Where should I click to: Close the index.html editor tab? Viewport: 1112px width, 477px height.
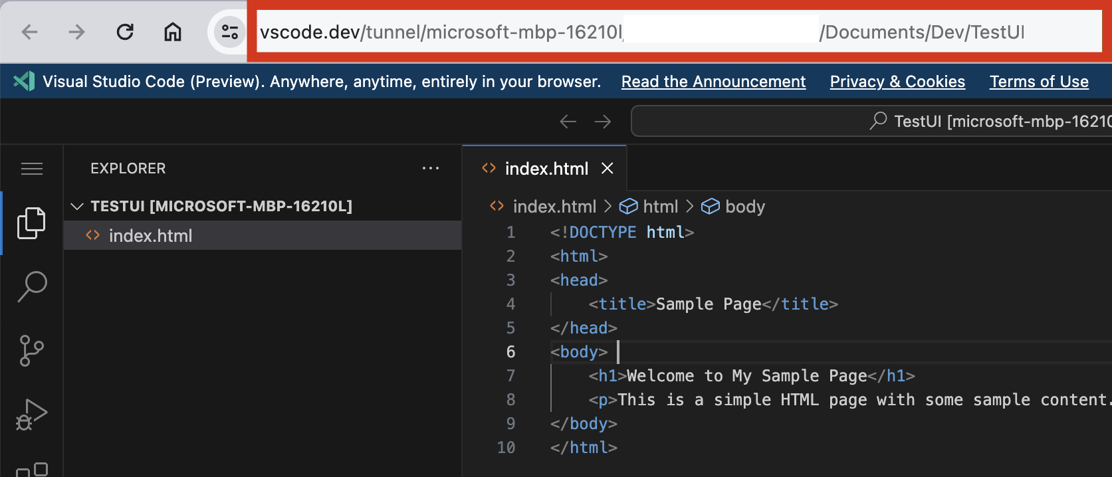pos(607,169)
